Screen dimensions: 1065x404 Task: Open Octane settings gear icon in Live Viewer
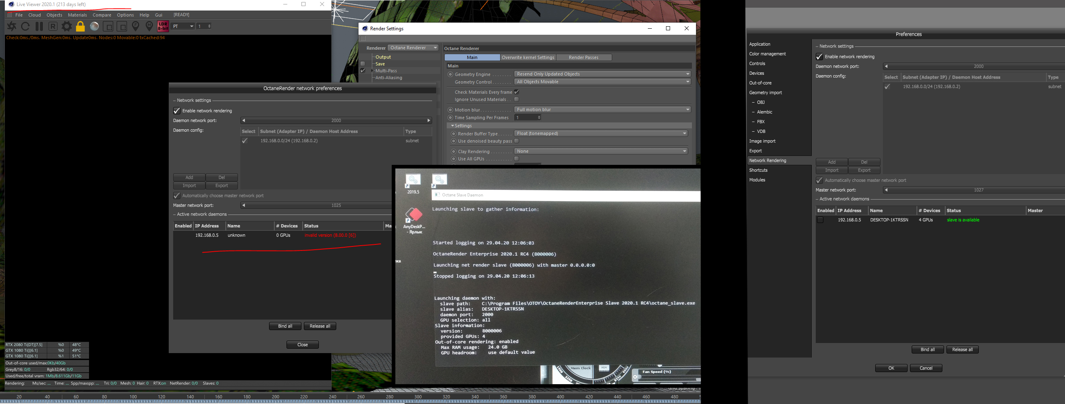(x=66, y=26)
